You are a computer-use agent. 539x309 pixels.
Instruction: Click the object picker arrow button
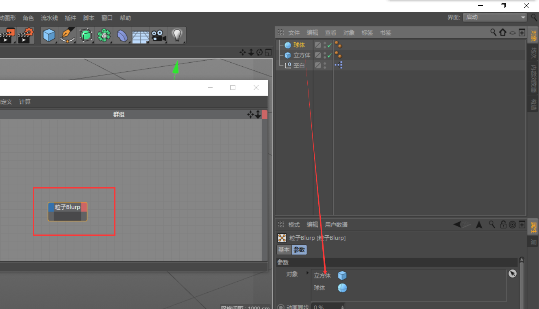[513, 274]
